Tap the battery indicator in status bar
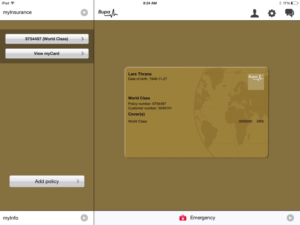Image resolution: width=300 pixels, height=225 pixels. 294,3
